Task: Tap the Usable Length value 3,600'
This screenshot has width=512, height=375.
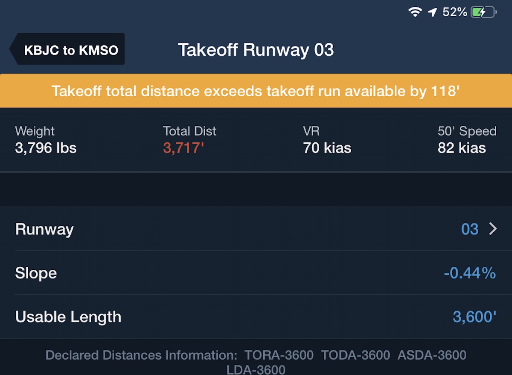Action: coord(474,317)
